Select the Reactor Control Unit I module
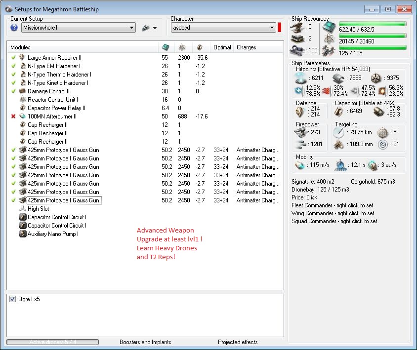This screenshot has height=350, width=417. click(53, 100)
